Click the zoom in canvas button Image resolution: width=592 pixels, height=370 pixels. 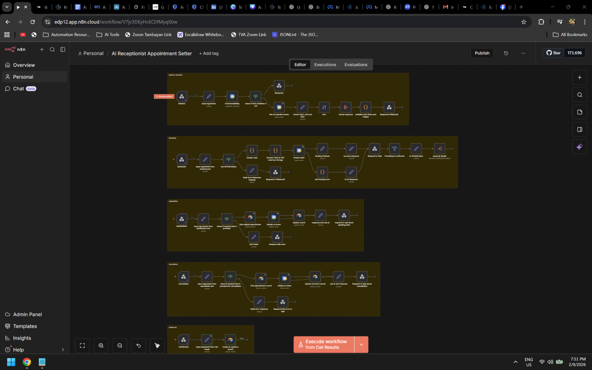(101, 345)
